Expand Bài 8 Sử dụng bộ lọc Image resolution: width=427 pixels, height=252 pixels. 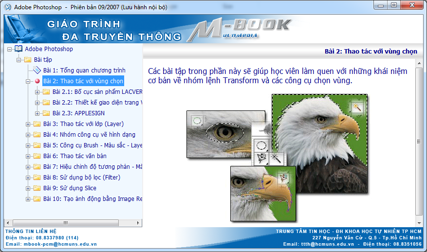click(x=28, y=178)
